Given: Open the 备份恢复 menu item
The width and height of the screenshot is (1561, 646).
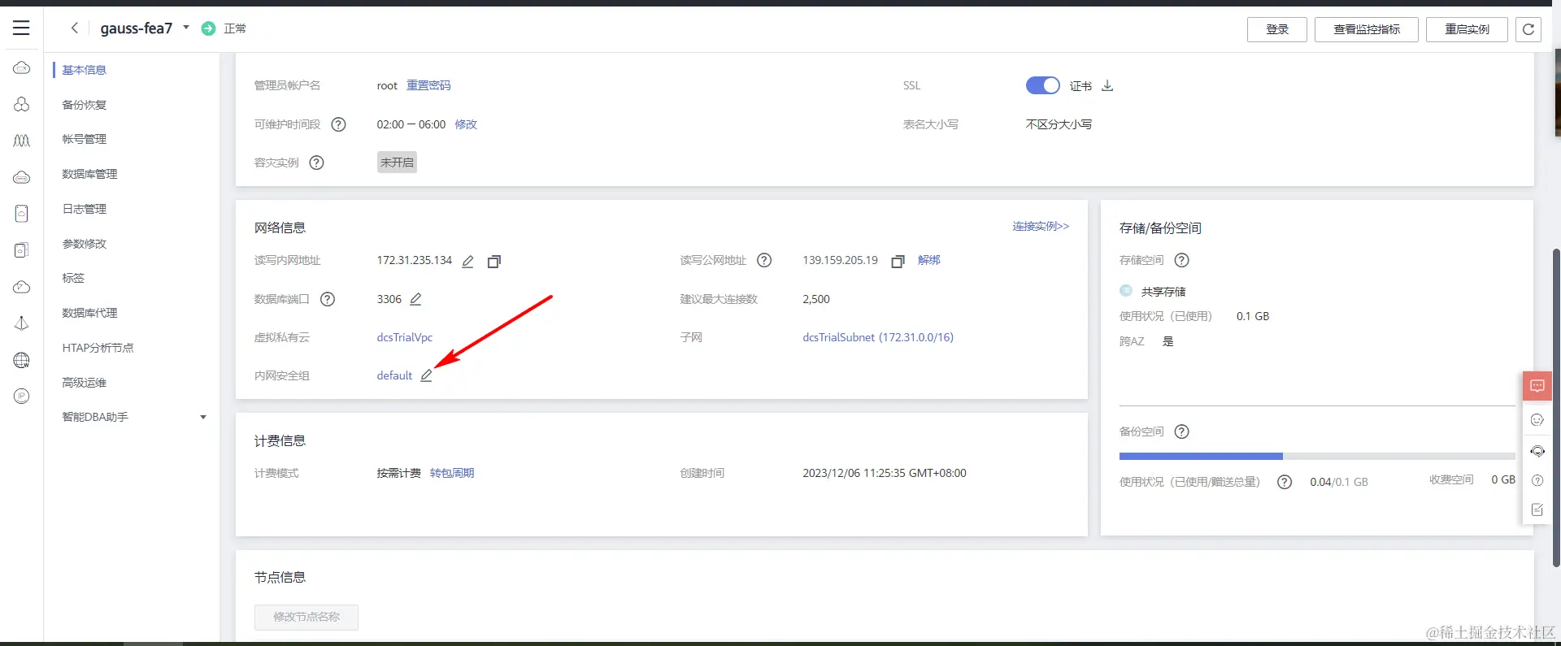Looking at the screenshot, I should pos(85,105).
